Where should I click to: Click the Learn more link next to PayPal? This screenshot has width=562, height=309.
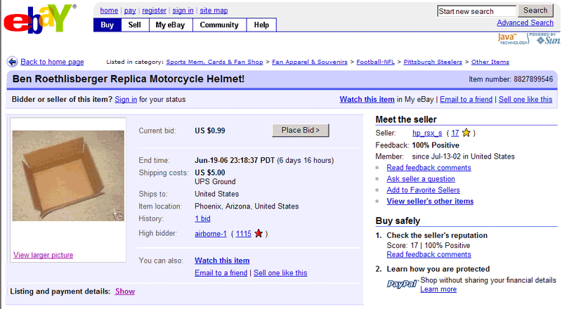[438, 289]
